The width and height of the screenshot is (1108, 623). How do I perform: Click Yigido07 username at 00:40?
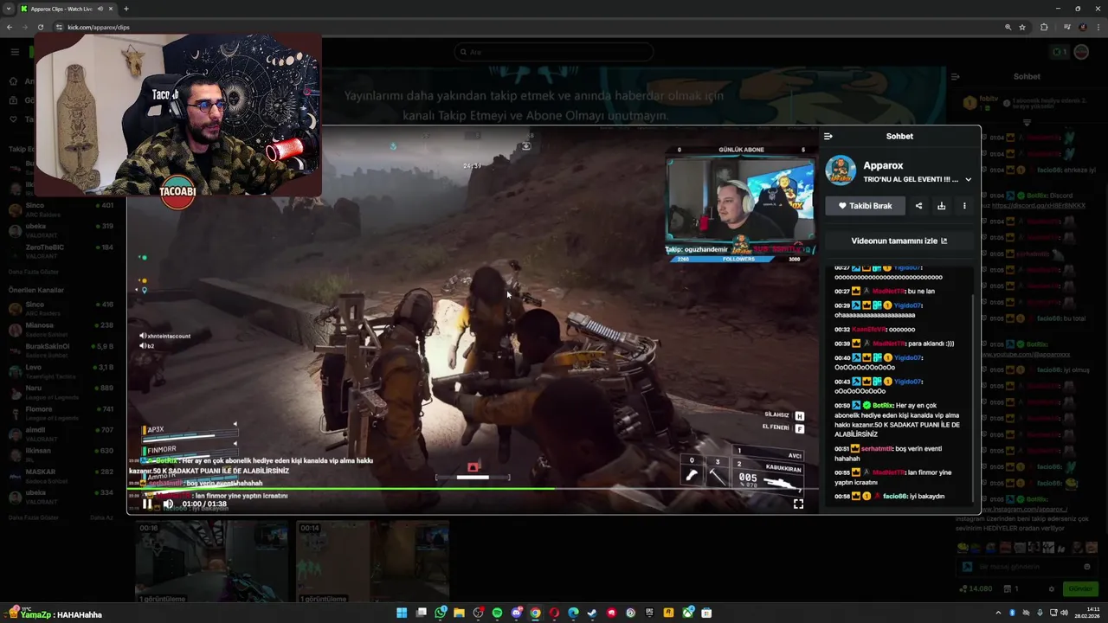908,357
